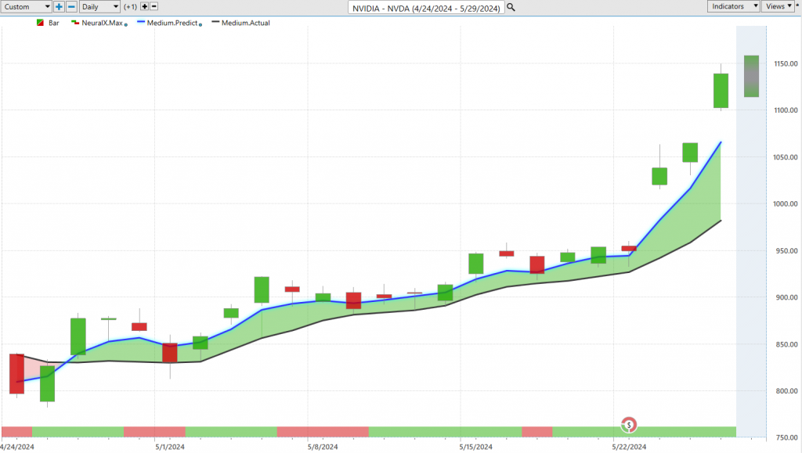This screenshot has height=453, width=802.
Task: Click the NVIDIA - NVDA symbol field
Action: pos(426,8)
